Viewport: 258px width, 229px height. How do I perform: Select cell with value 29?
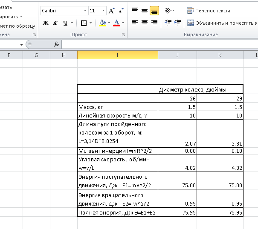tap(220, 98)
